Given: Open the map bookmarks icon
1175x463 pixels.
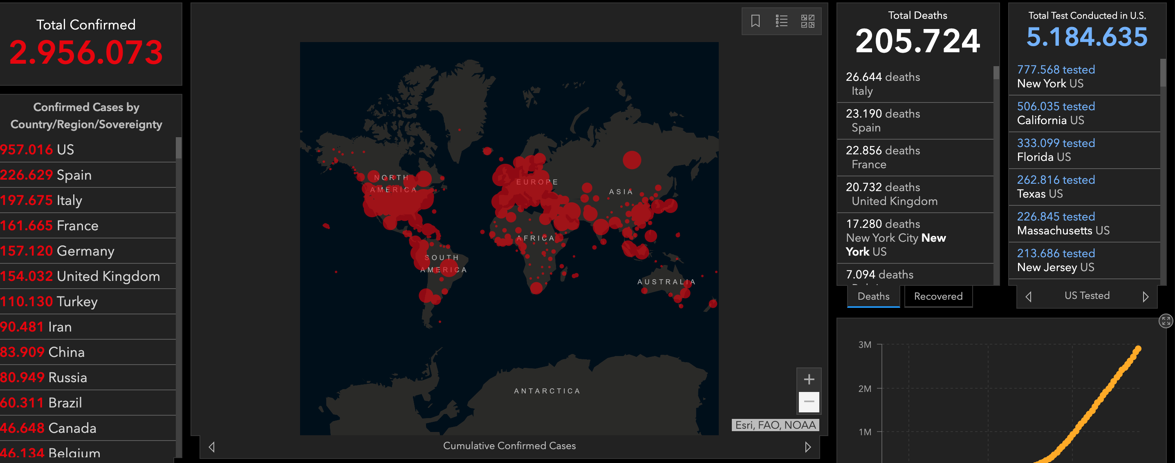Looking at the screenshot, I should pyautogui.click(x=756, y=21).
